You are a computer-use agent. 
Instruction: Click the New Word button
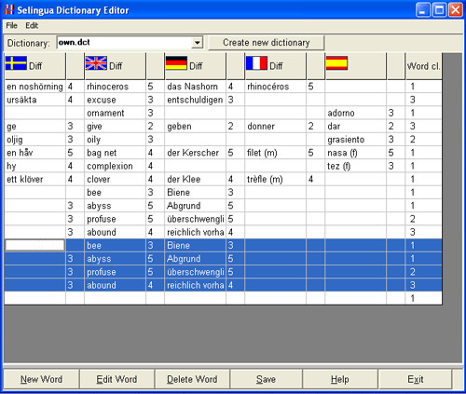click(x=41, y=379)
